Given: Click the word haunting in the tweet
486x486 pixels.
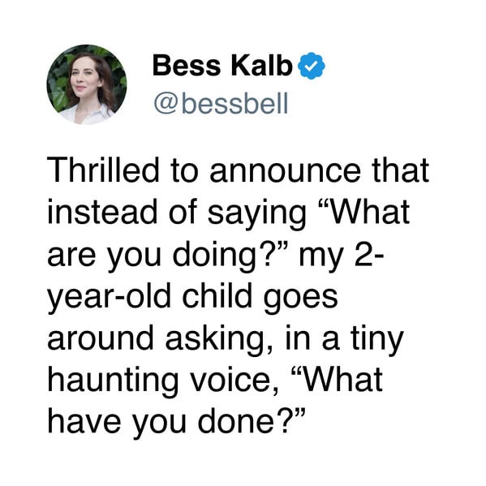Looking at the screenshot, I should (x=113, y=383).
